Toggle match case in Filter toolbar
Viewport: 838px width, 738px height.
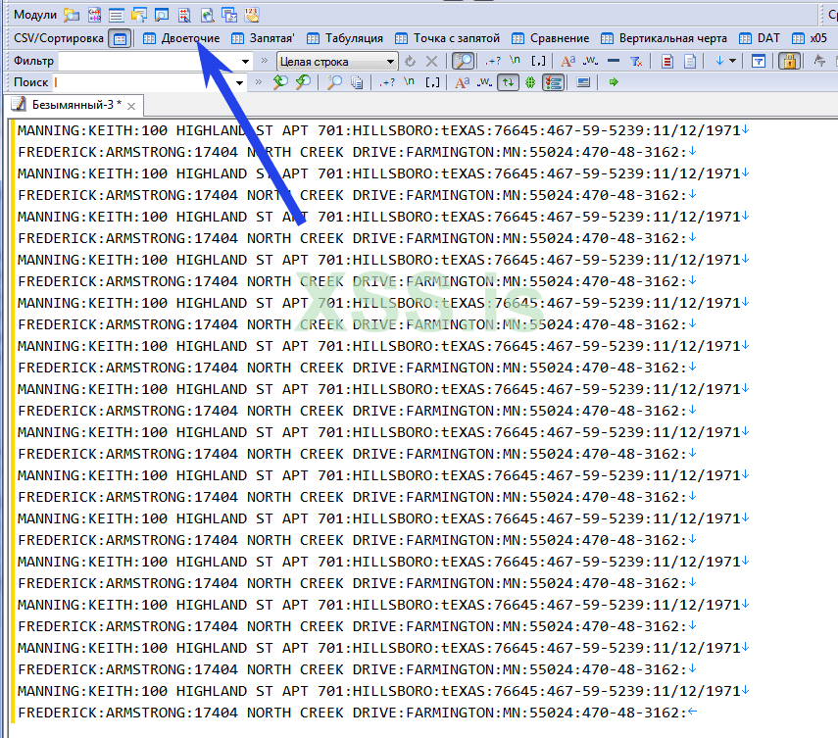[x=568, y=62]
